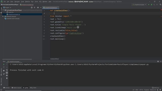Open the Run menu

[32, 2]
